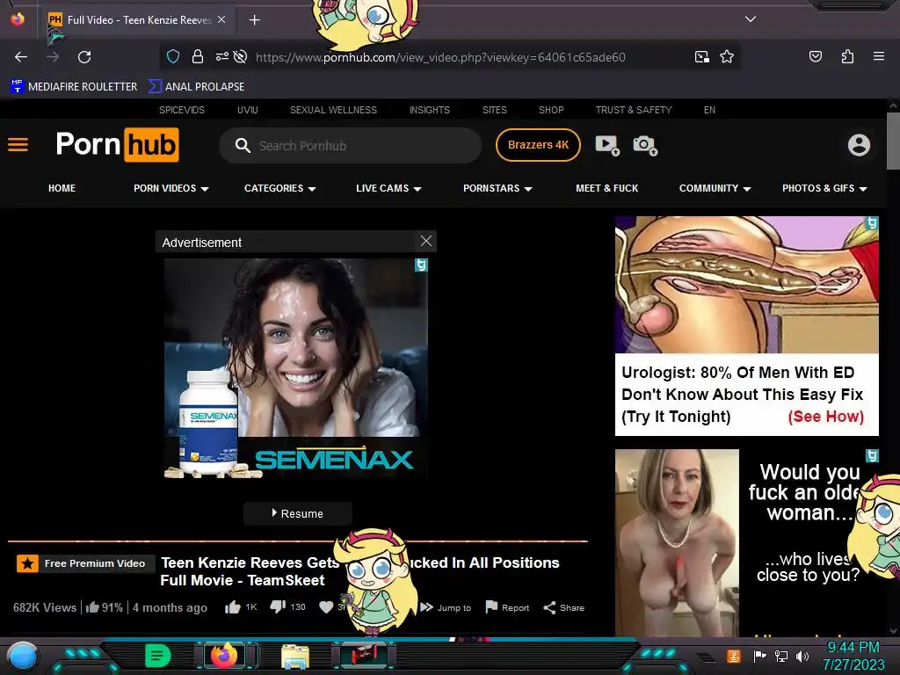The width and height of the screenshot is (900, 675).
Task: Open the green app on the taskbar
Action: (157, 656)
